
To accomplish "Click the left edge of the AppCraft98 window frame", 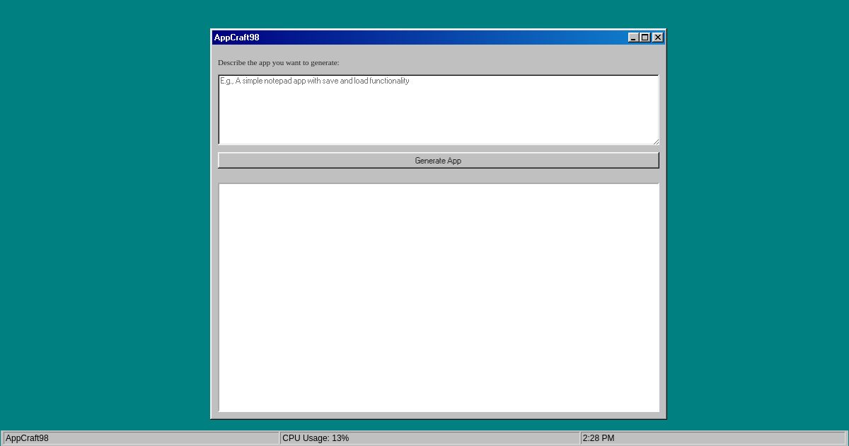I will (212, 227).
